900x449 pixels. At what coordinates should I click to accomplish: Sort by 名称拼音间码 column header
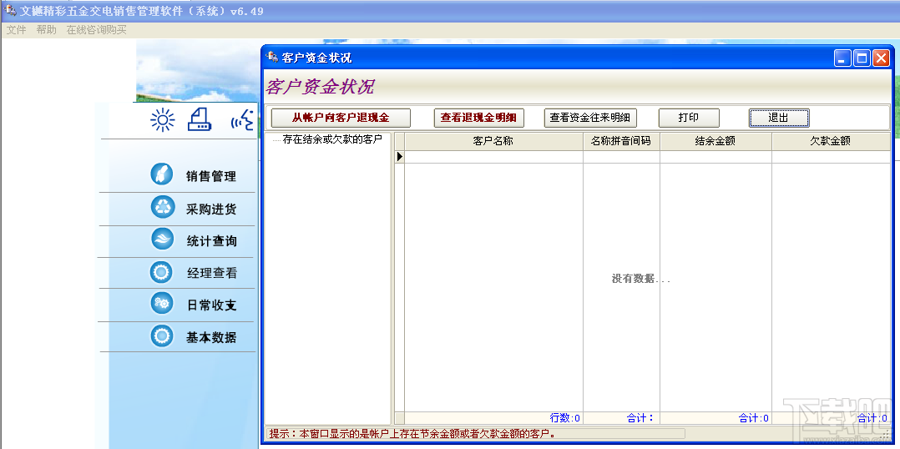(622, 141)
